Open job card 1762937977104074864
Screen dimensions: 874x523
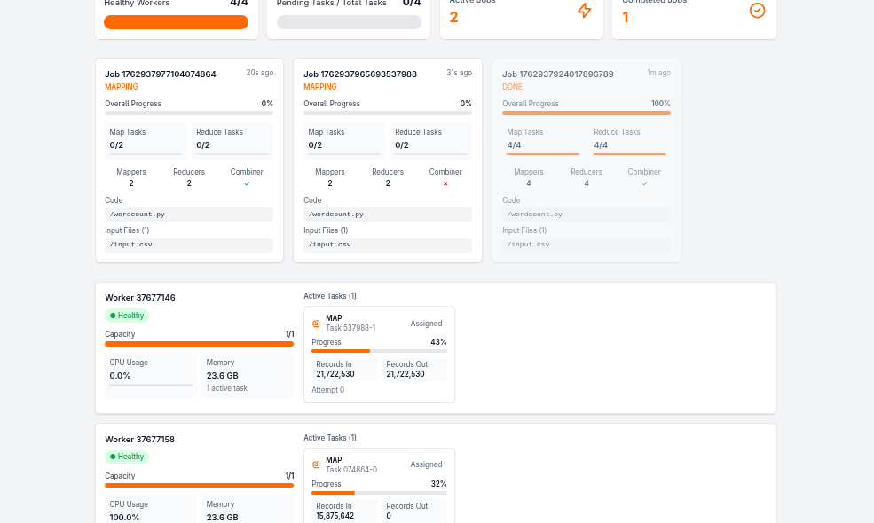[x=161, y=74]
